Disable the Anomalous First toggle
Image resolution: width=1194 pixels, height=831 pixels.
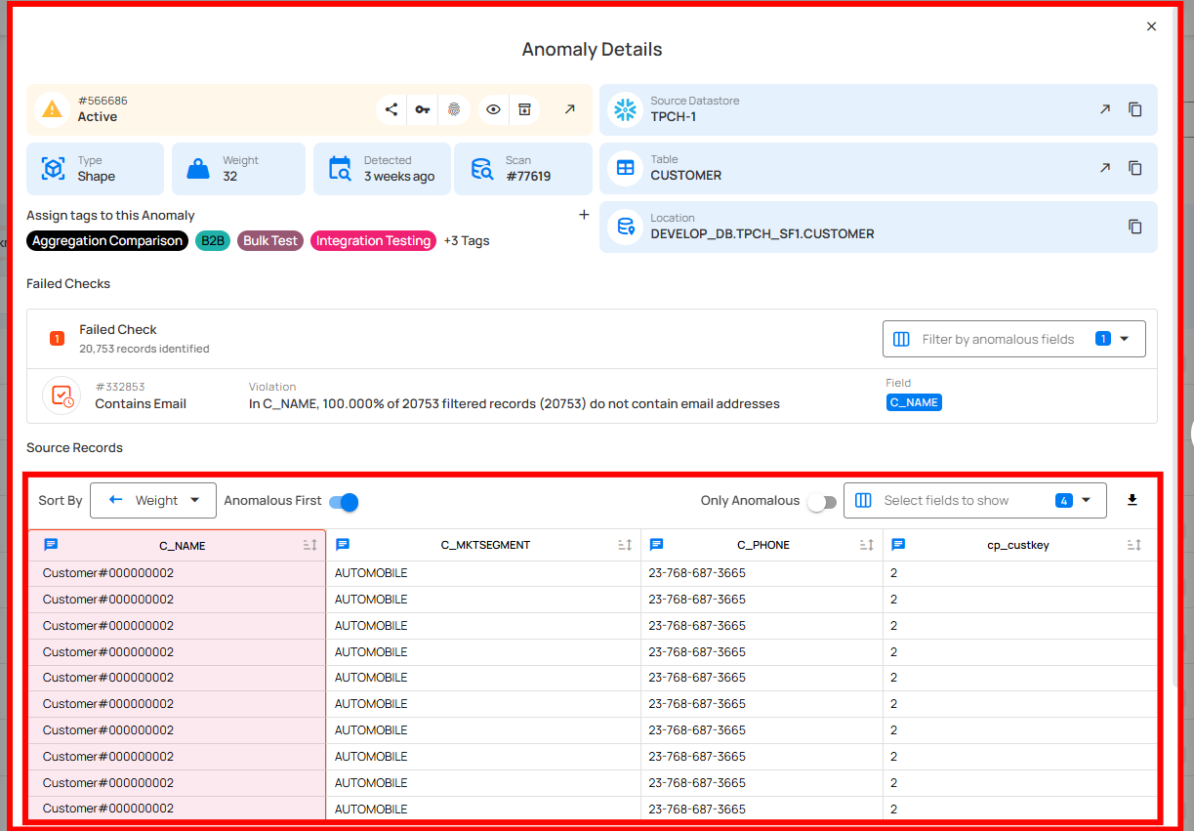pyautogui.click(x=344, y=501)
